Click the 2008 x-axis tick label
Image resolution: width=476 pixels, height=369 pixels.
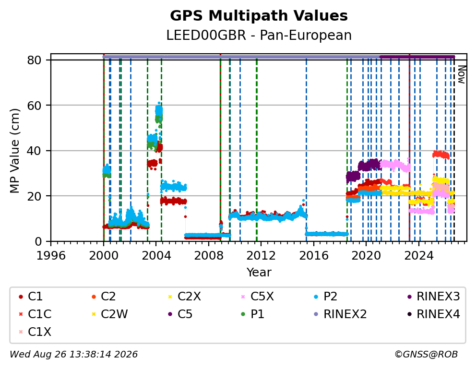coord(209,256)
